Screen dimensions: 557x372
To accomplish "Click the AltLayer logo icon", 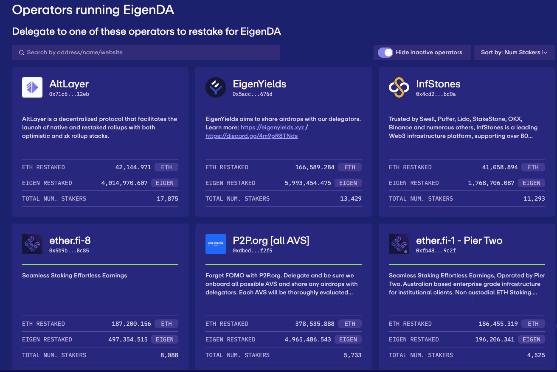I will (32, 87).
